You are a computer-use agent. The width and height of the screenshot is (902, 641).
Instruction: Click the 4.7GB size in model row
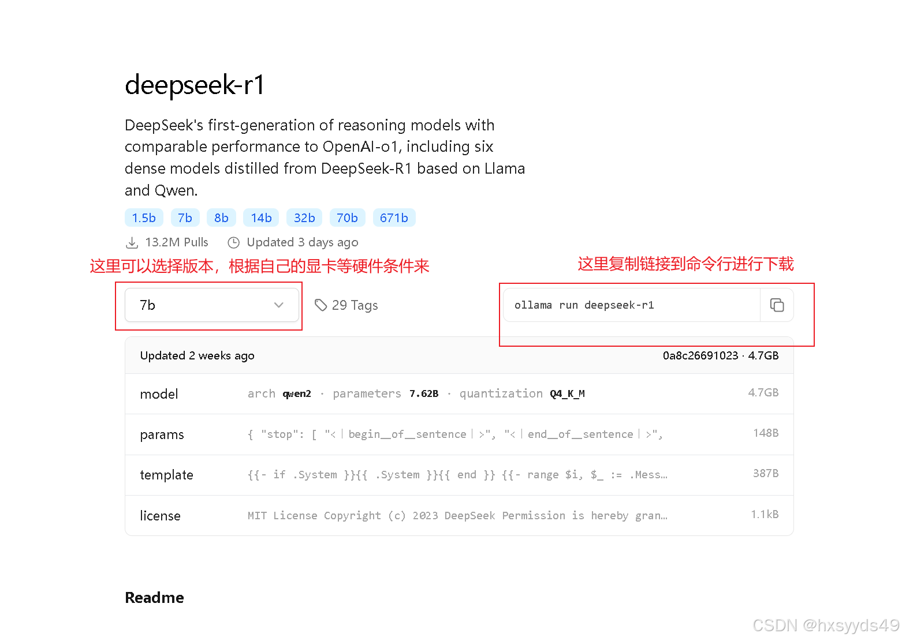[x=763, y=393]
